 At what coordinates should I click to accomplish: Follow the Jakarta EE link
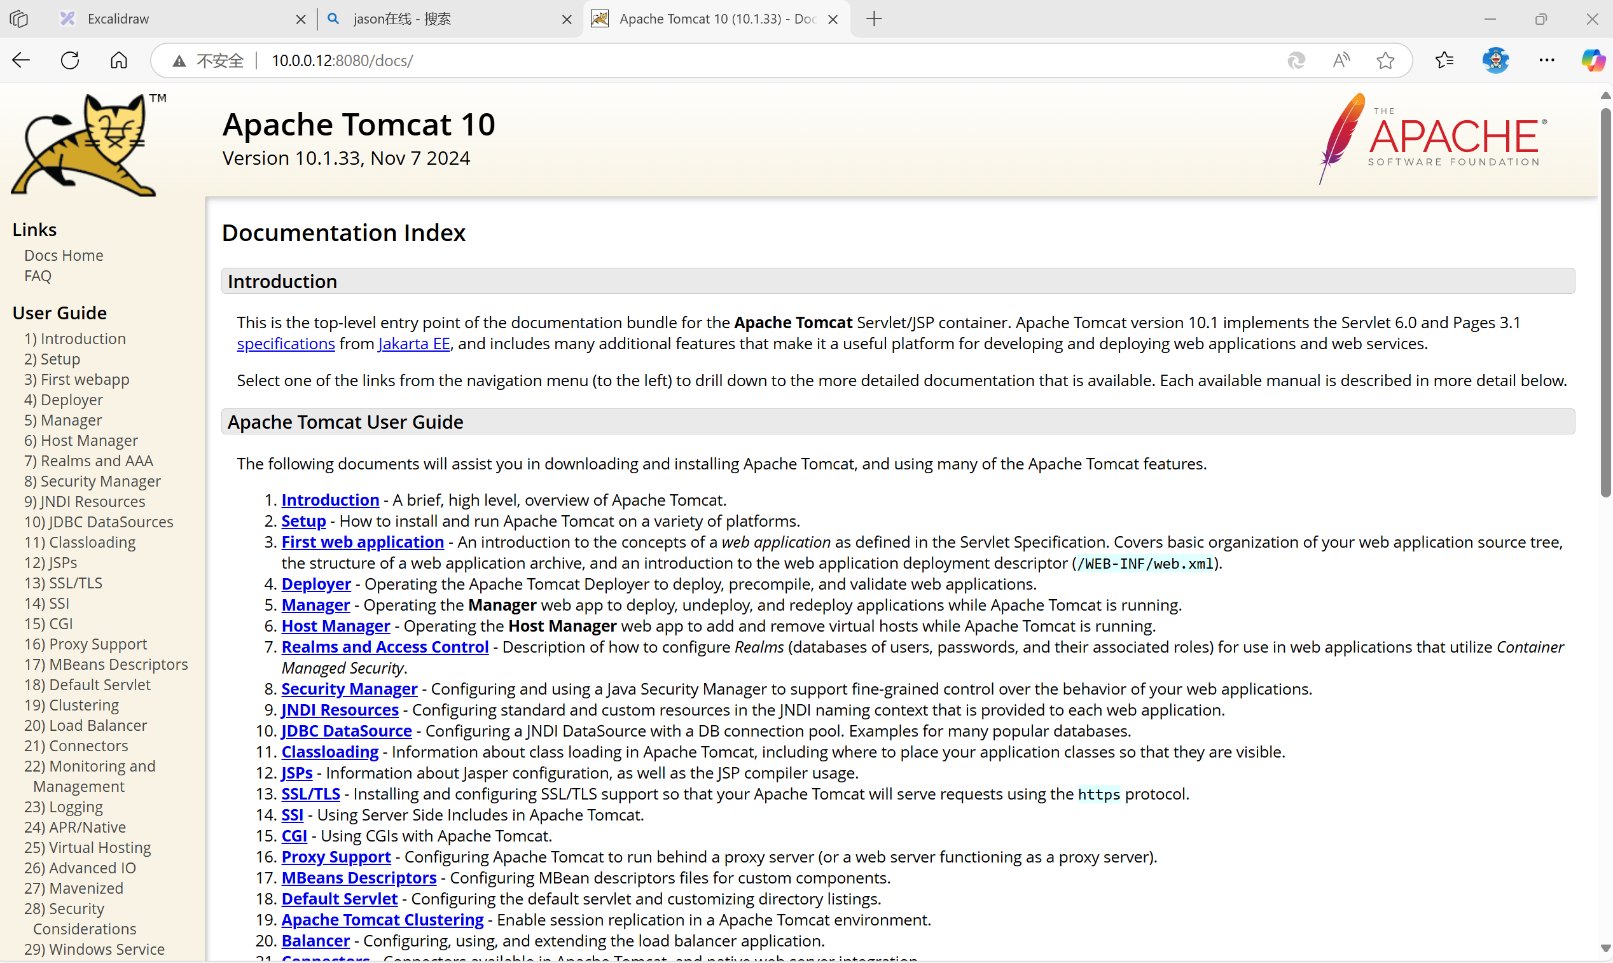click(x=414, y=344)
